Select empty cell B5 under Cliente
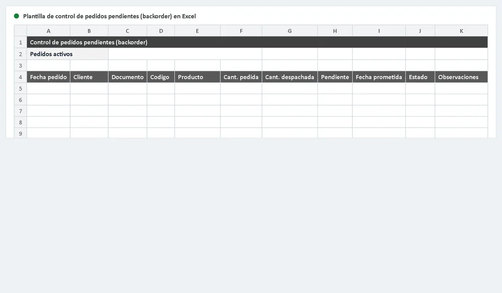This screenshot has height=293, width=502. pyautogui.click(x=89, y=88)
